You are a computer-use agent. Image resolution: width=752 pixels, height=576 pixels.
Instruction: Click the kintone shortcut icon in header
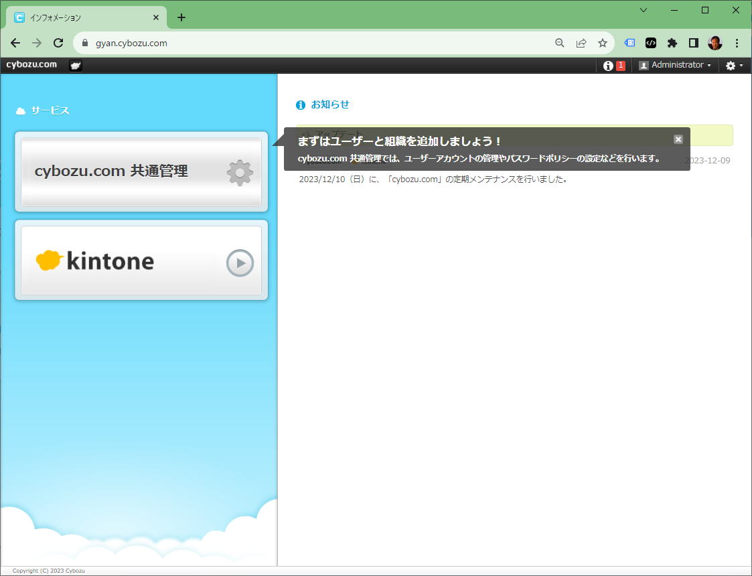(76, 66)
